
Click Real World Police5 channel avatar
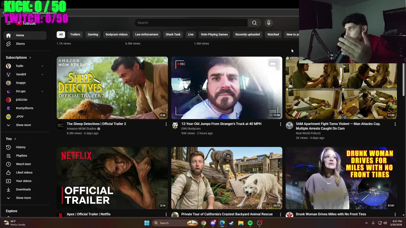[x=289, y=125]
